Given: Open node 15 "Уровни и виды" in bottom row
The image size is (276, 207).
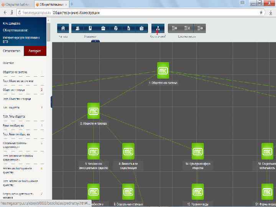Looking at the screenshot, I should tap(198, 192).
